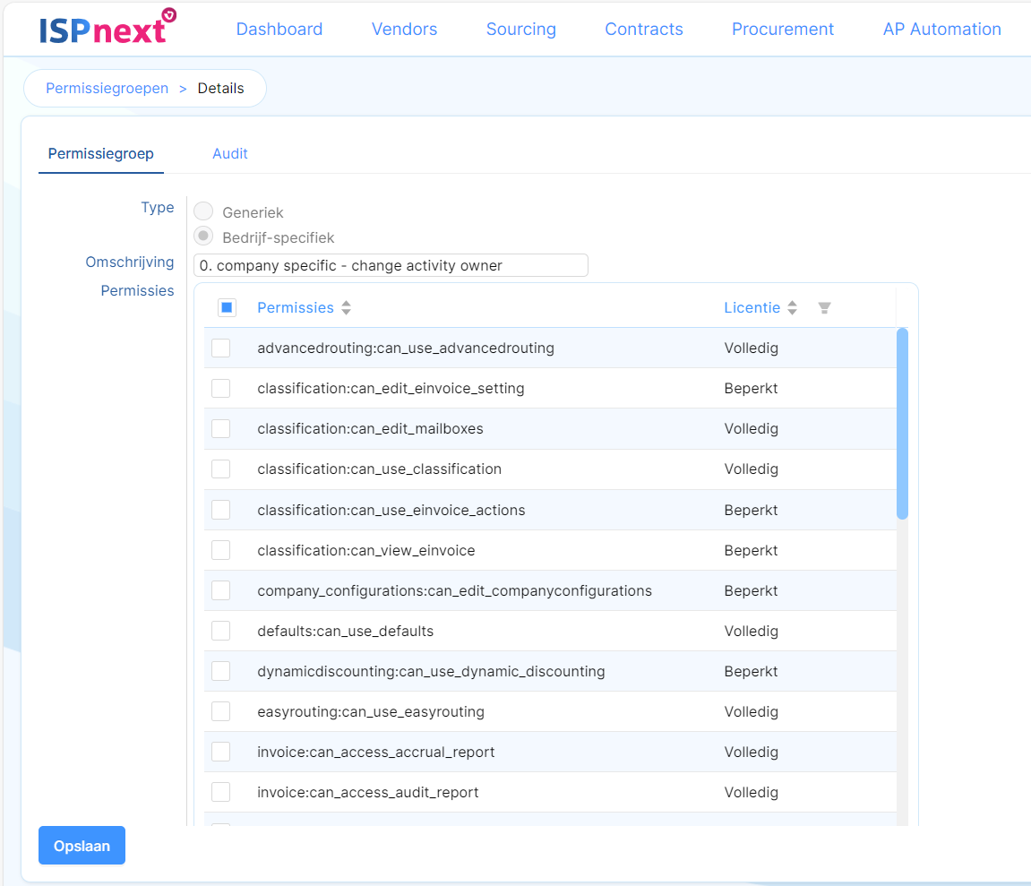Click Volledig in the advancedrouting row
The width and height of the screenshot is (1031, 886).
pos(751,348)
